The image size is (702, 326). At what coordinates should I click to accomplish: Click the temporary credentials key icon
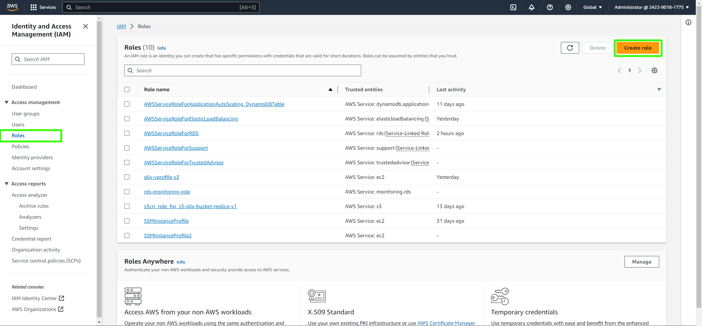pos(500,296)
